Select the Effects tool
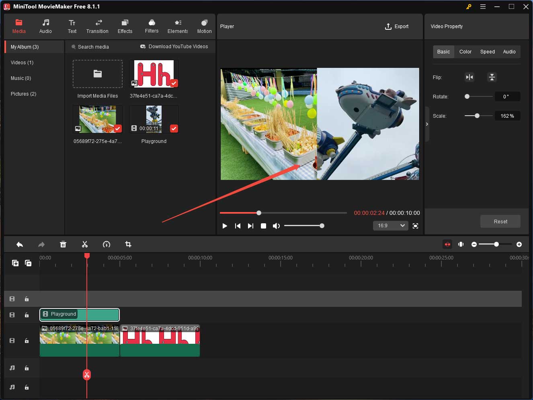The width and height of the screenshot is (533, 400). click(125, 26)
